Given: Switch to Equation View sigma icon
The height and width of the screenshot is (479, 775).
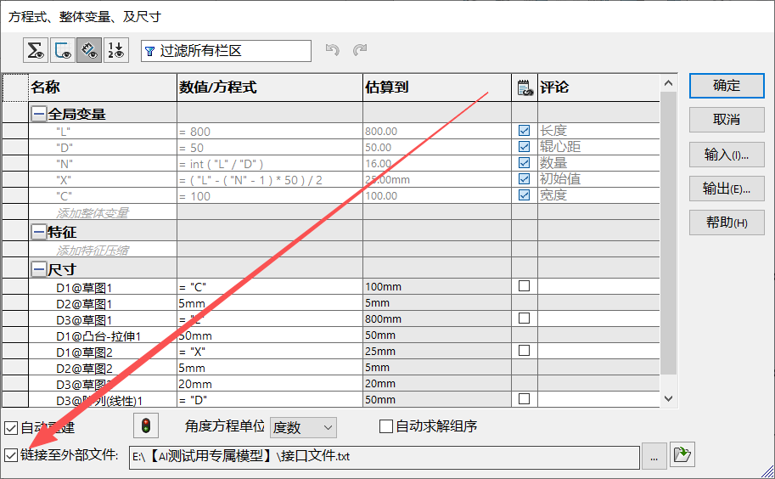Looking at the screenshot, I should pos(36,50).
